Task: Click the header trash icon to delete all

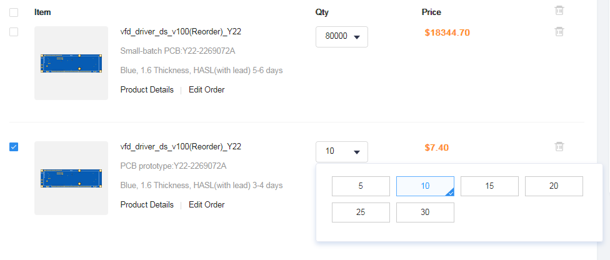Action: [559, 11]
